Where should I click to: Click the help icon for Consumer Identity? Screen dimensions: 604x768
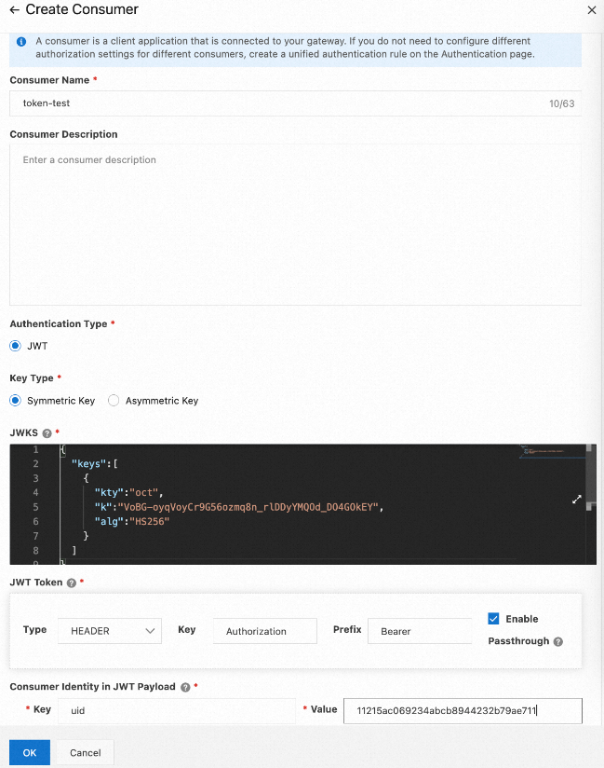click(184, 687)
